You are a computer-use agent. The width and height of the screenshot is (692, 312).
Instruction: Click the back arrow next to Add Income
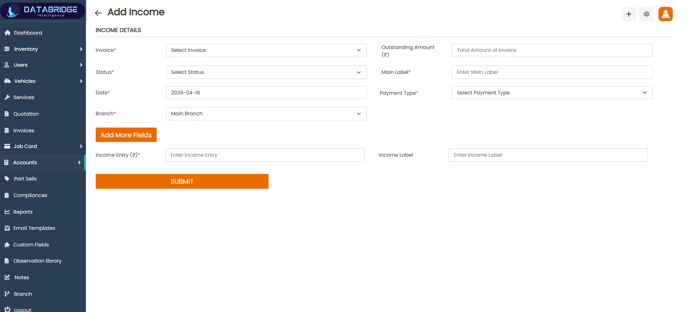[x=98, y=13]
